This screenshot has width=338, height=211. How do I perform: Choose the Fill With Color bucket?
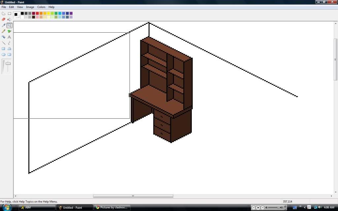pos(10,19)
